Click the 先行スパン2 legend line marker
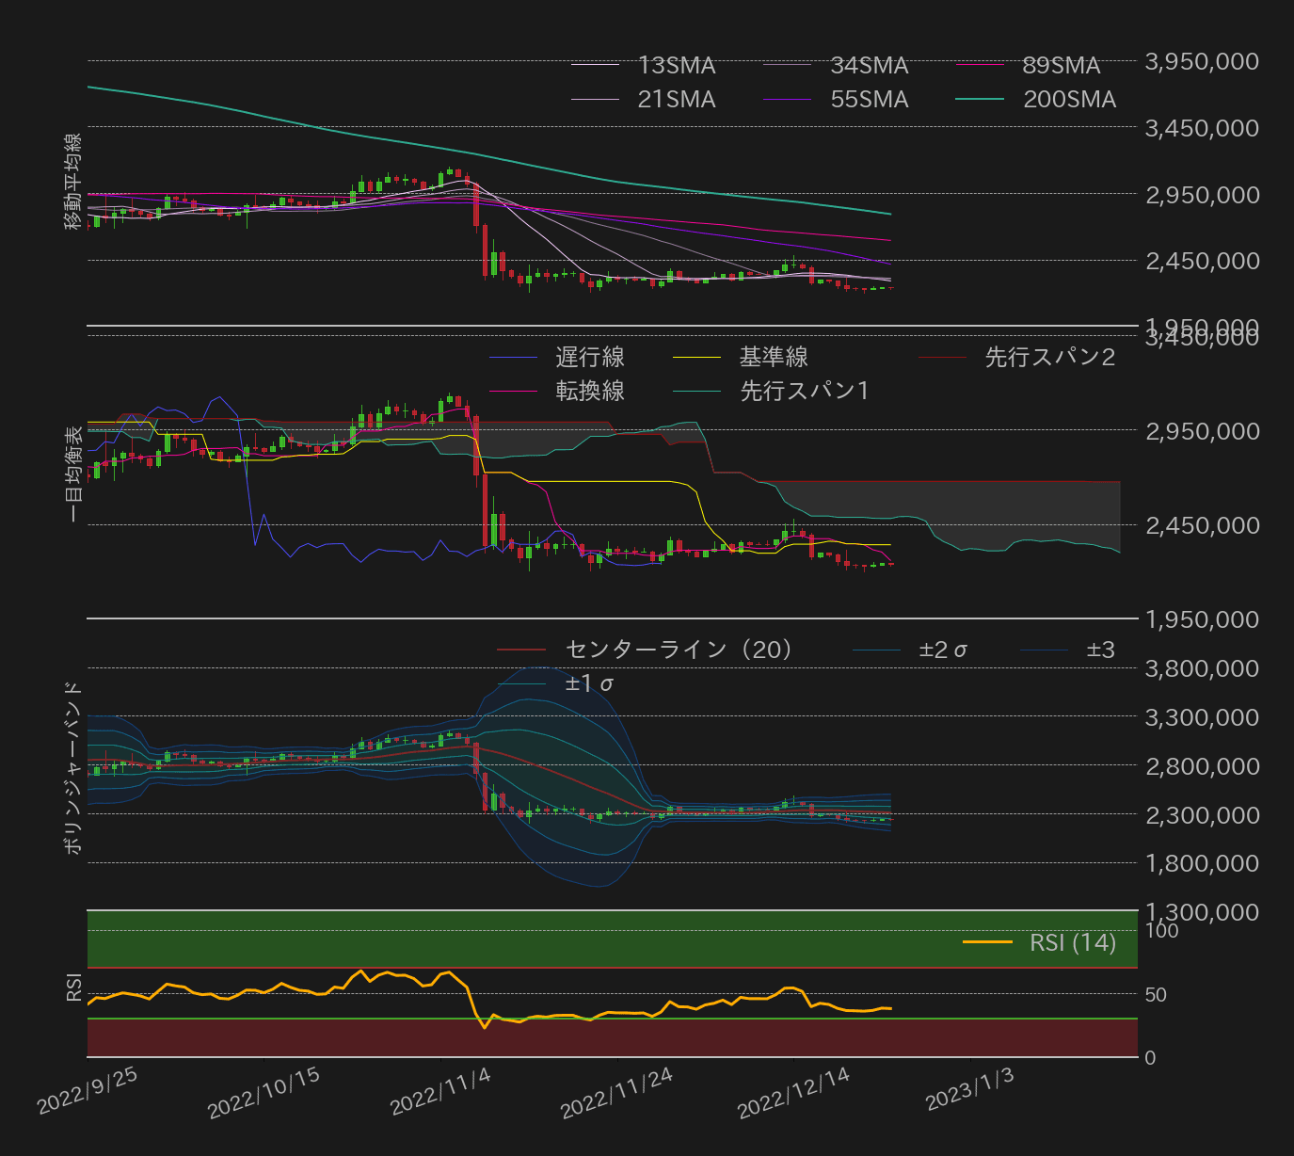 pyautogui.click(x=941, y=358)
